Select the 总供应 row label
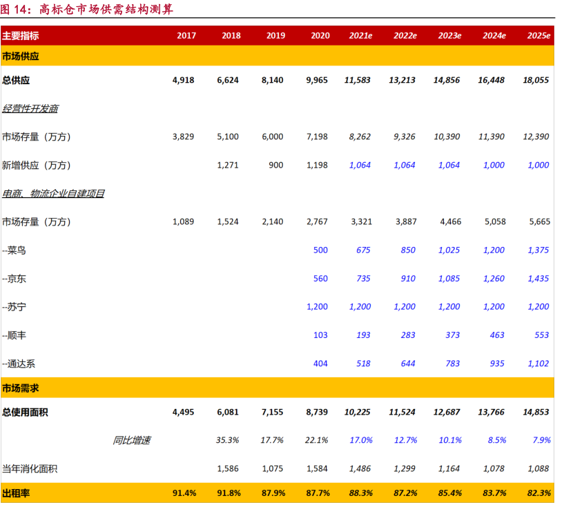 (16, 80)
